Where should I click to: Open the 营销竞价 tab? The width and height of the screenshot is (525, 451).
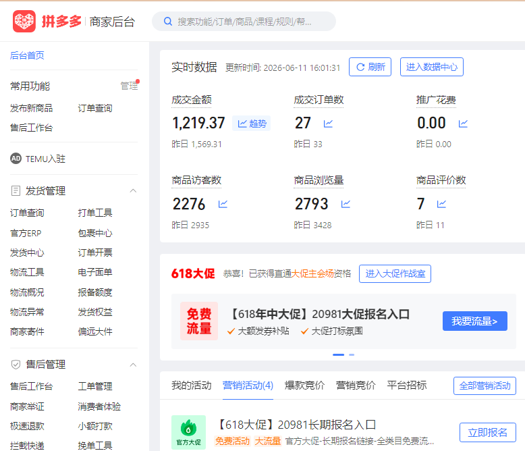[356, 386]
